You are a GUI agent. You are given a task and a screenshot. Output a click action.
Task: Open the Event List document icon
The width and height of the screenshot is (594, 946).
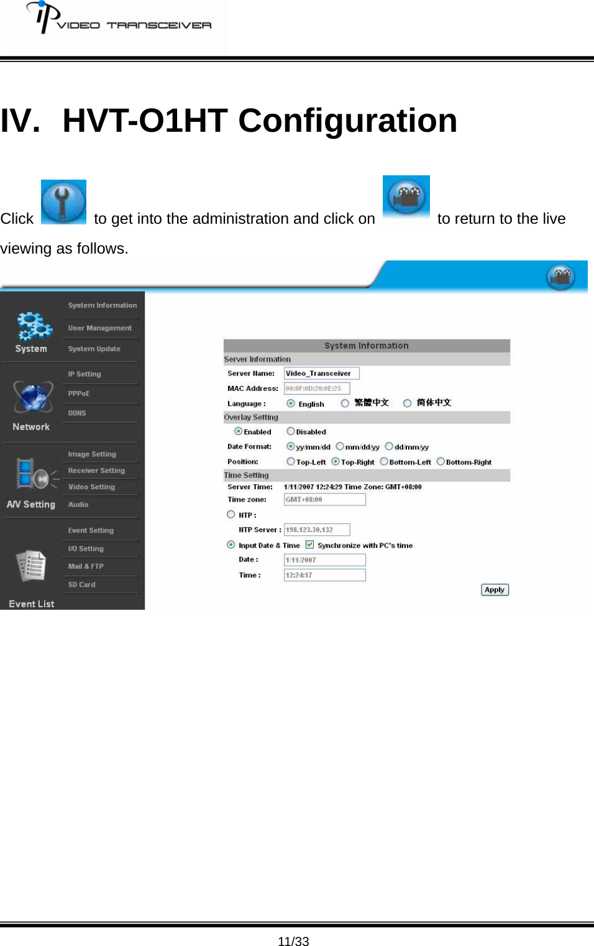point(31,566)
